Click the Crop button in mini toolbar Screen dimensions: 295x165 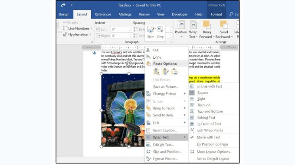click(x=160, y=32)
